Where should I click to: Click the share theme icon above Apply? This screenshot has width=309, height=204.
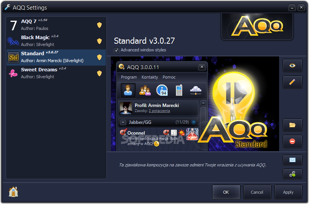click(x=292, y=174)
